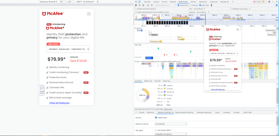Click the blue long task bar
279x136 pixels.
pos(149,58)
